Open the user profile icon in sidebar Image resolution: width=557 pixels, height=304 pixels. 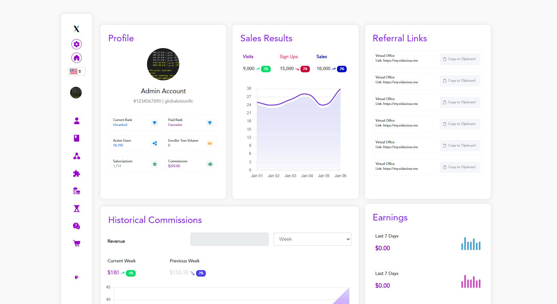[x=77, y=121]
